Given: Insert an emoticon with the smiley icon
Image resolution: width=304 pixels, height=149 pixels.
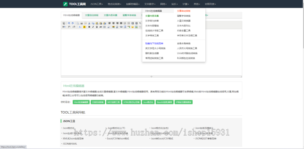Looking at the screenshot, I should (133, 27).
